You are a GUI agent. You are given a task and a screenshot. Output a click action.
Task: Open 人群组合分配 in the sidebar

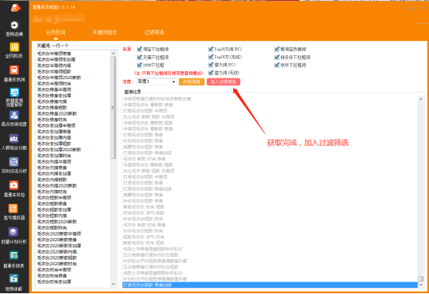tap(14, 142)
